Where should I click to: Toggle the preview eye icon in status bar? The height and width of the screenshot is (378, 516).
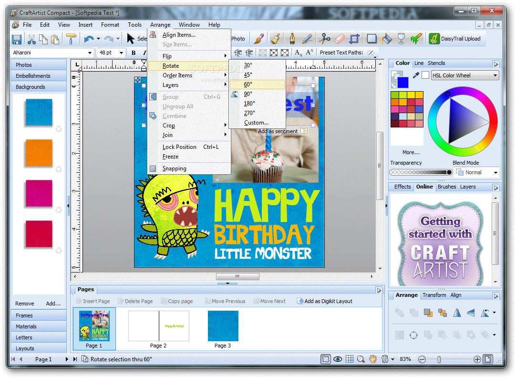coord(338,359)
